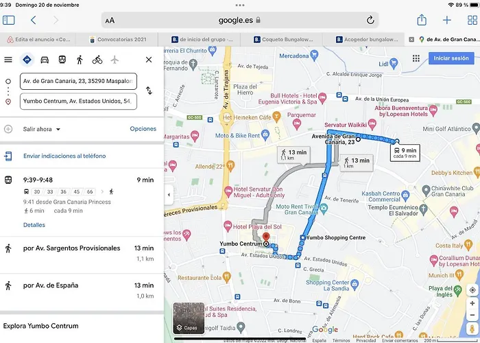Select flights travel mode

[115, 60]
